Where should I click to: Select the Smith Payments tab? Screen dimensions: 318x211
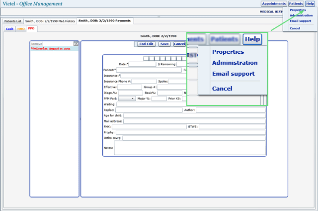pyautogui.click(x=105, y=21)
